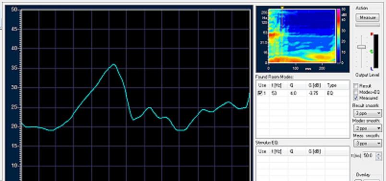Decrease t[ms] with the down arrow
Image resolution: width=386 pixels, height=181 pixels.
[379, 158]
